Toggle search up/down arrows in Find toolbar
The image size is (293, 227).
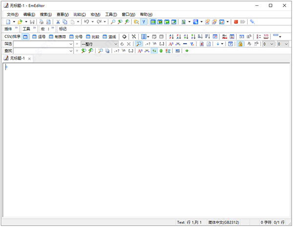click(154, 51)
